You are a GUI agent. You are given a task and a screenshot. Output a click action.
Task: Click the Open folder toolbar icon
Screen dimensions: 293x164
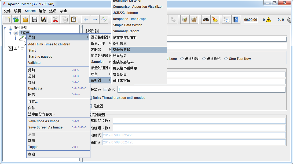coord(25,19)
